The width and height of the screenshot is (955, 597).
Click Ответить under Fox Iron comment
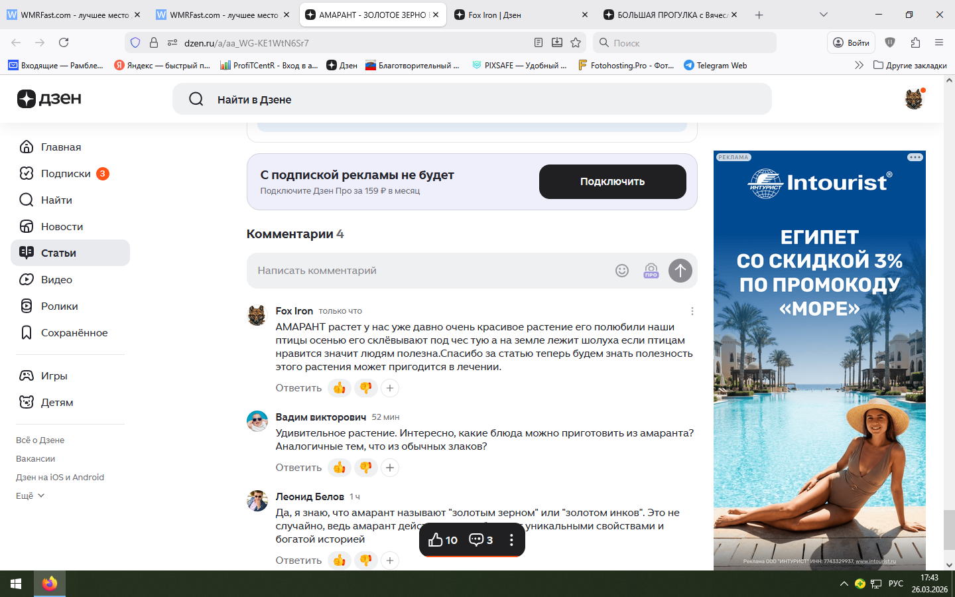pos(298,388)
